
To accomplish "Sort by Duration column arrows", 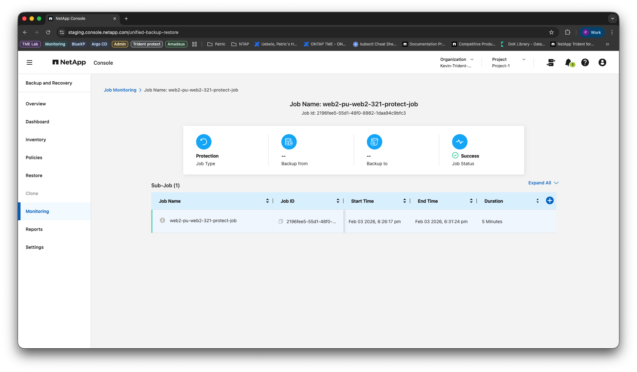I will coord(538,201).
